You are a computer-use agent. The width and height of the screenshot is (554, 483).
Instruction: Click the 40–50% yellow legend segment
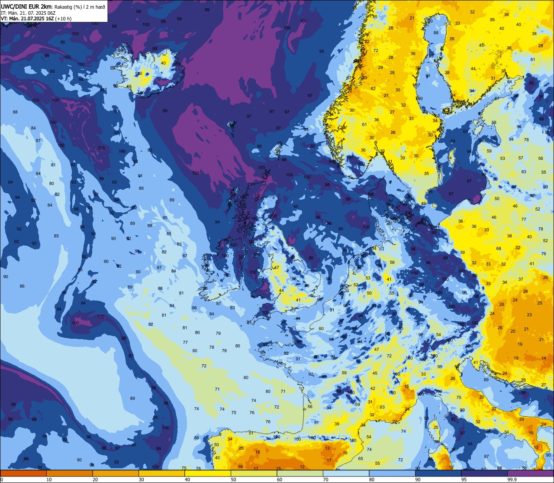pos(208,473)
